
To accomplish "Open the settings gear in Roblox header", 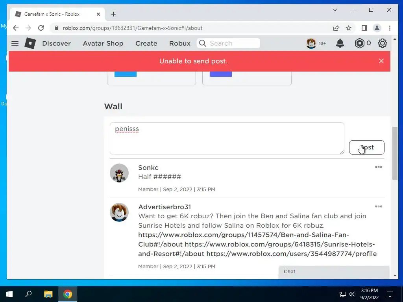I will tap(382, 43).
